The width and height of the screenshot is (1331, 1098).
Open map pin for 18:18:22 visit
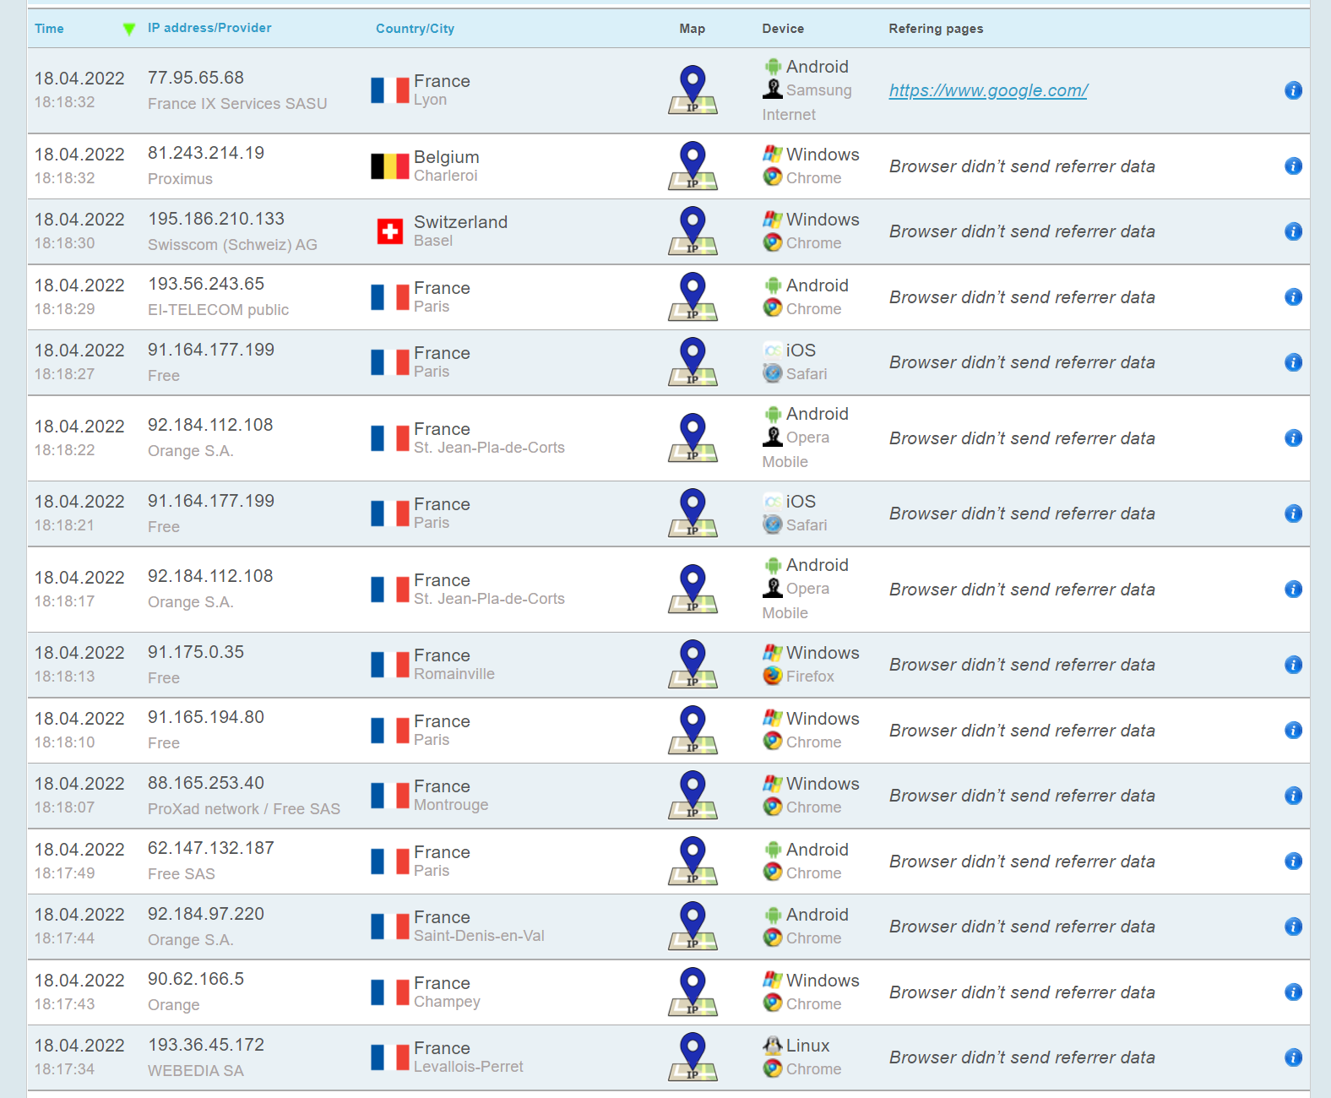pos(693,438)
